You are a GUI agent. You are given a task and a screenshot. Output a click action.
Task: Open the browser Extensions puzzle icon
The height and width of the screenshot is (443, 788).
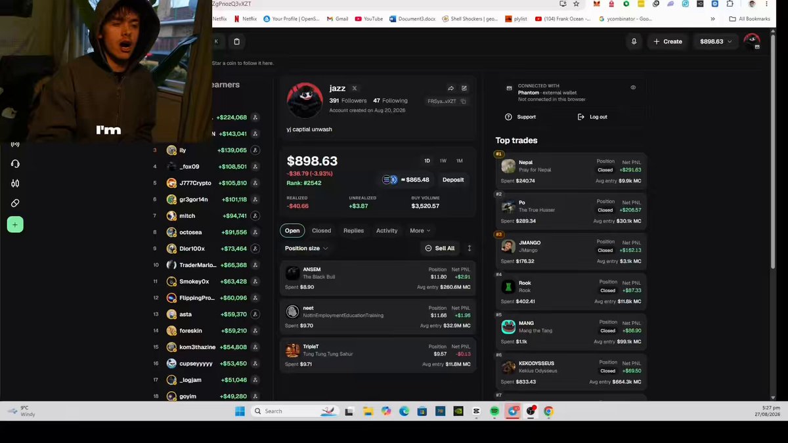point(729,4)
